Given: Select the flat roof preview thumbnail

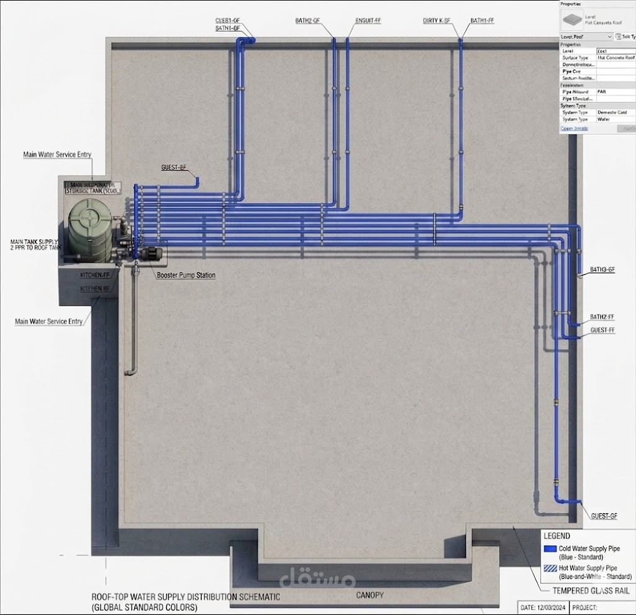Looking at the screenshot, I should point(572,20).
